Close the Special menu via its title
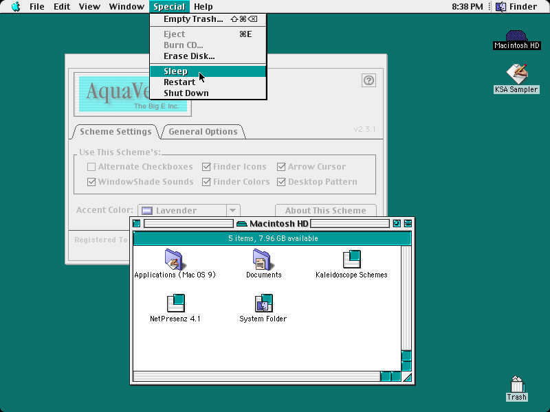The image size is (550, 412). pyautogui.click(x=169, y=7)
